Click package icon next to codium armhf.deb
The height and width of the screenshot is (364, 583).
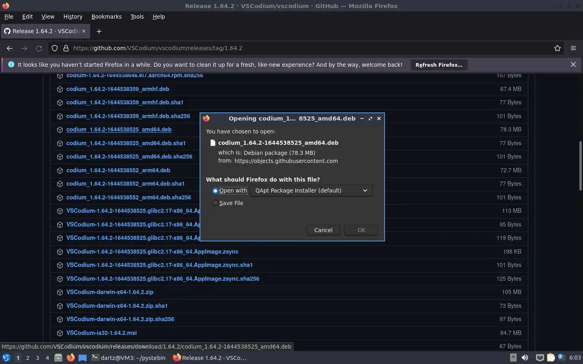60,89
